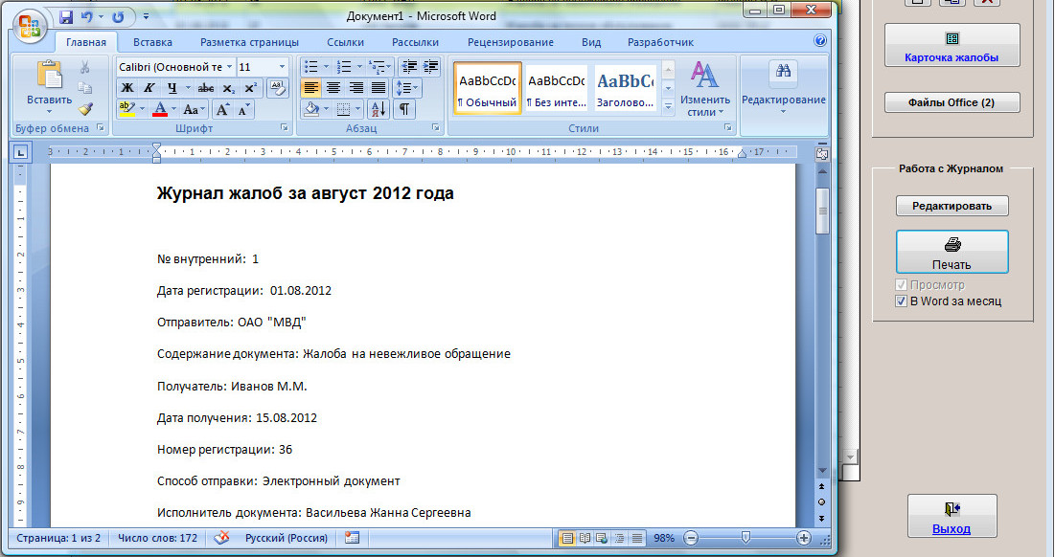Screen dimensions: 1055x557
Task: Click macro recording icon in status bar
Action: [x=352, y=538]
